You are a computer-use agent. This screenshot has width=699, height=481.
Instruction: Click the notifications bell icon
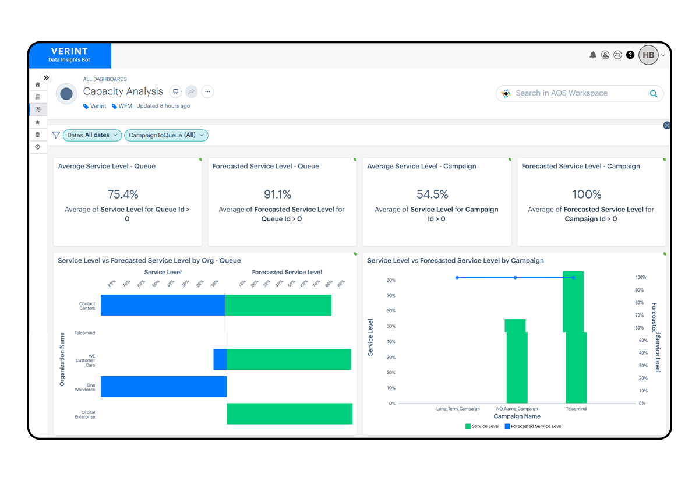(x=593, y=55)
